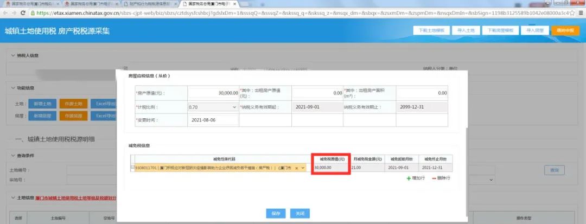Click the 变更时间 date field

[213, 120]
